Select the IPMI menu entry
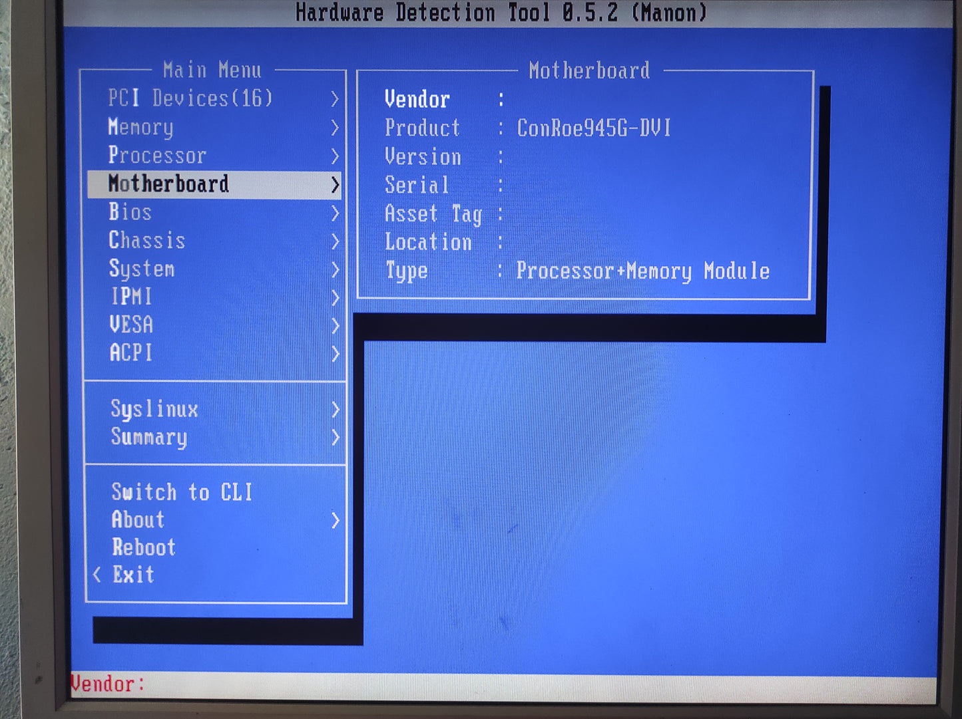962x719 pixels. pos(131,297)
